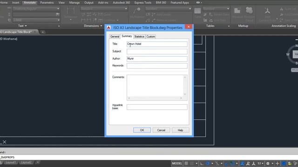Toggle polar tracking in status bar
This screenshot has height=167, width=298.
[x=207, y=163]
